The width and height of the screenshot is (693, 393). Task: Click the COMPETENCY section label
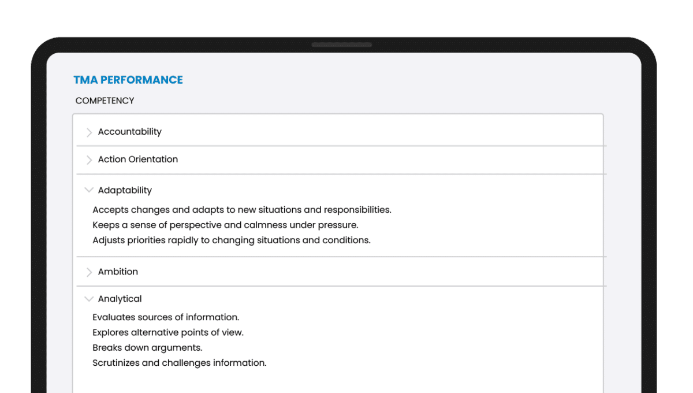(x=104, y=101)
